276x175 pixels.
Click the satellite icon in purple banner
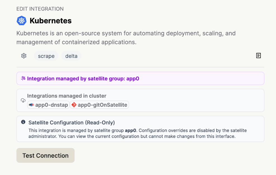tap(23, 78)
